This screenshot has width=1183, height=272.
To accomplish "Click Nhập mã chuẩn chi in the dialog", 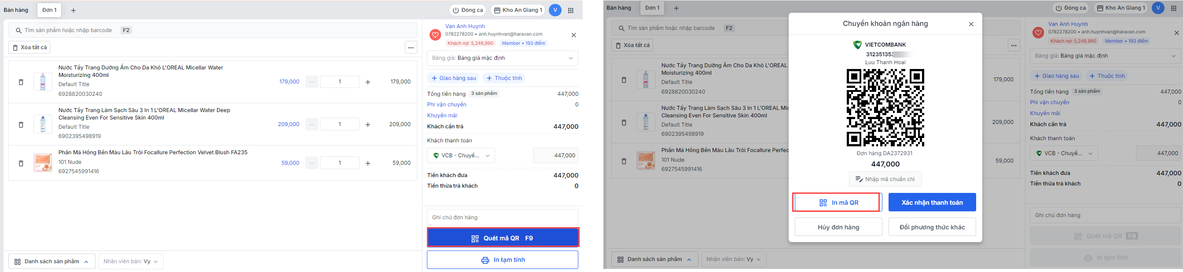I will click(x=885, y=179).
